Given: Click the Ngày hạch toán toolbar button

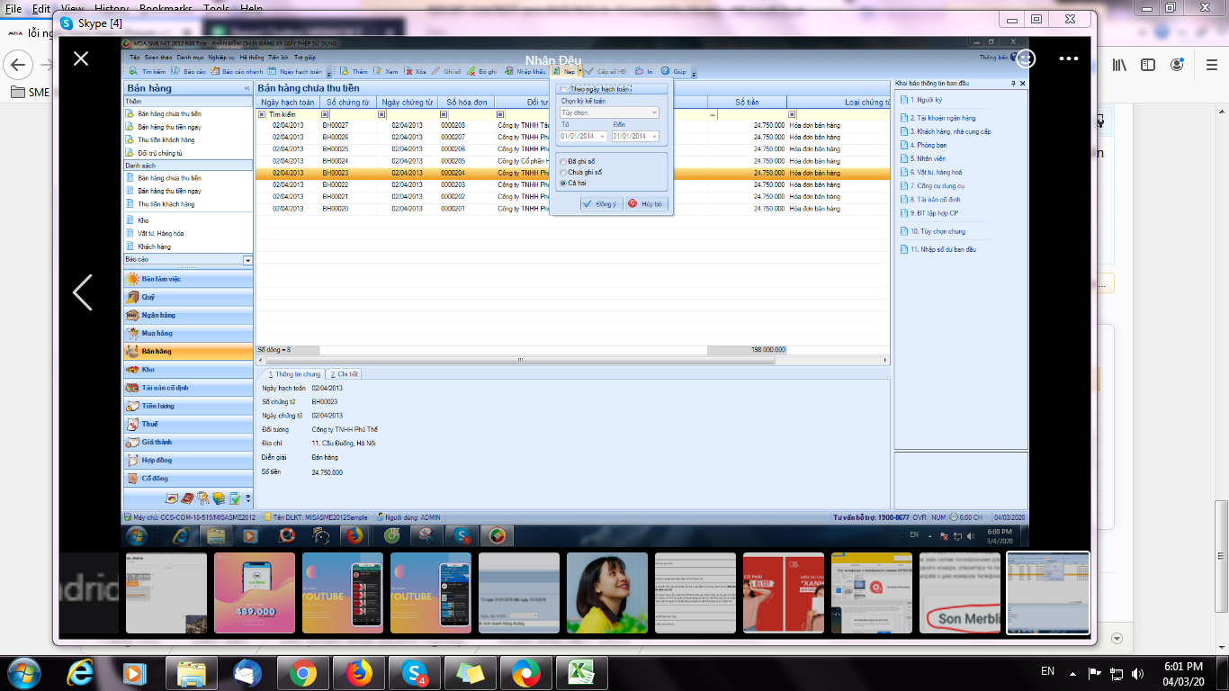Looking at the screenshot, I should [x=295, y=71].
